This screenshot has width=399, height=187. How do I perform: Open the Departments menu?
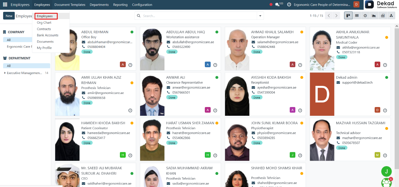[x=99, y=5]
